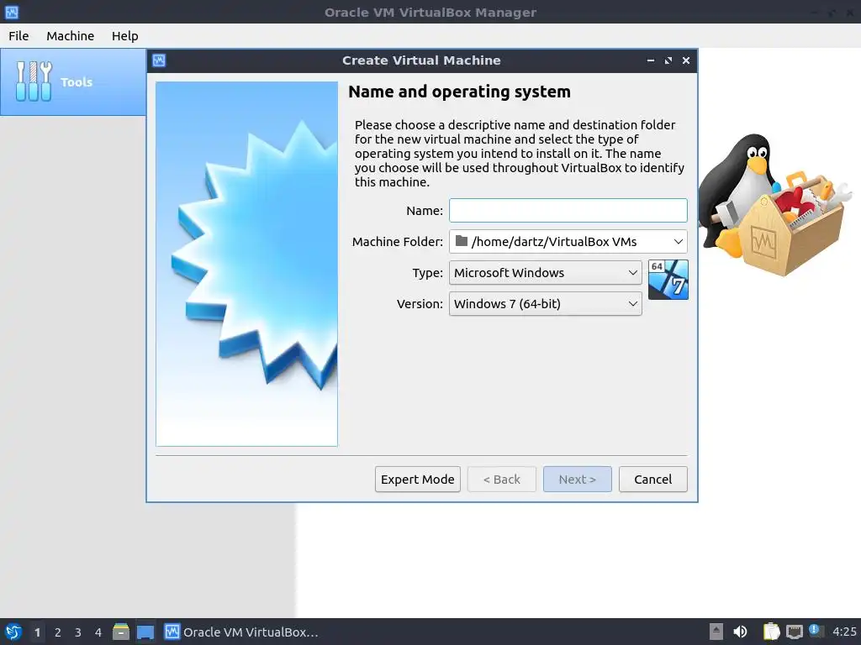The width and height of the screenshot is (861, 645).
Task: Click the VirtualBox Manager title bar icon
Action: 12,12
